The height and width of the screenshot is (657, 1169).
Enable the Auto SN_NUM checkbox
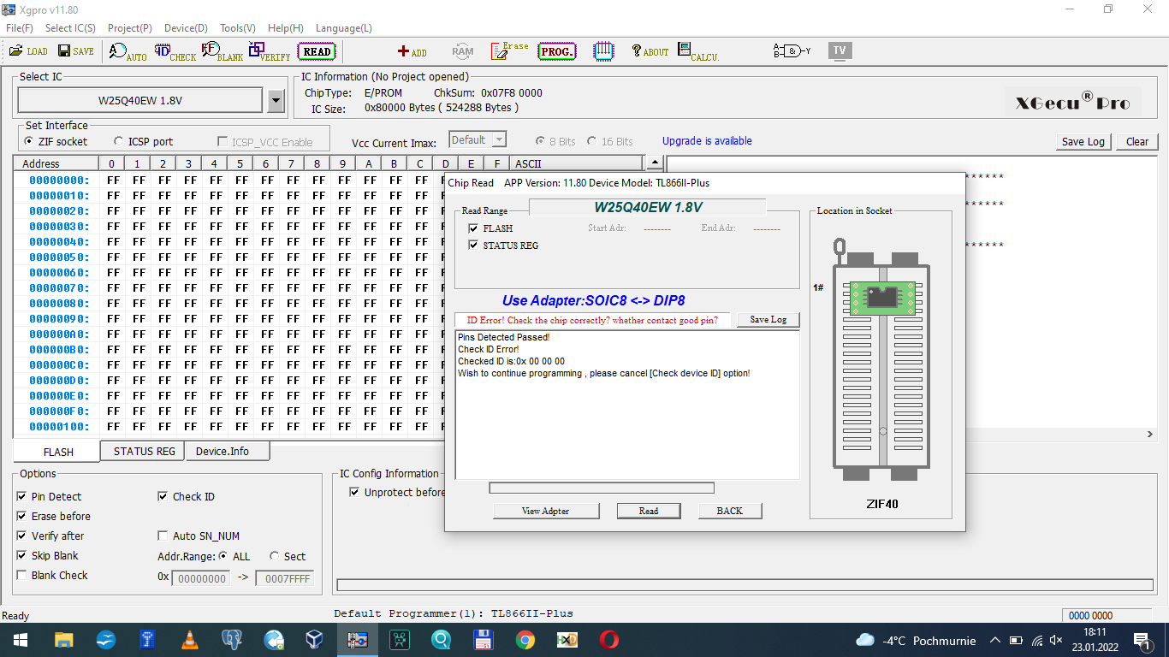point(163,536)
